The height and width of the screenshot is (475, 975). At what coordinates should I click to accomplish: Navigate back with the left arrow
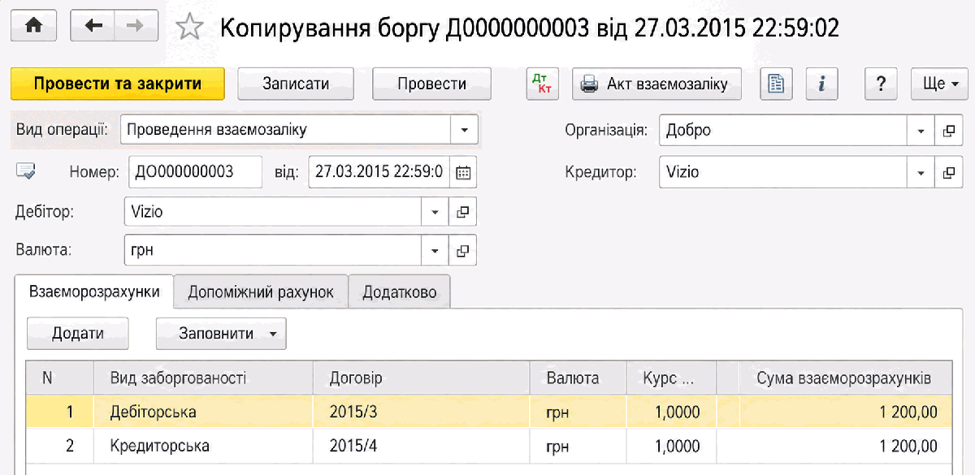93,27
